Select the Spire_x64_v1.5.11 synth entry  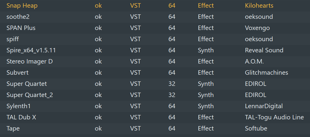coord(31,50)
